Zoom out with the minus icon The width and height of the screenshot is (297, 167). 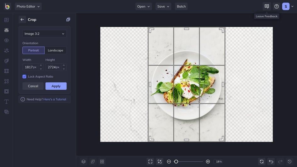pyautogui.click(x=169, y=162)
